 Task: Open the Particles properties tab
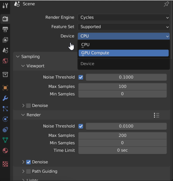click(5, 109)
